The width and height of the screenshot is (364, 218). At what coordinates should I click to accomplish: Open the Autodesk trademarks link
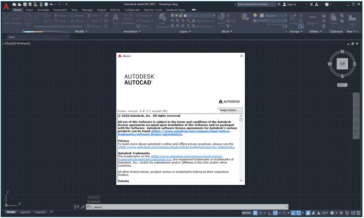click(170, 158)
